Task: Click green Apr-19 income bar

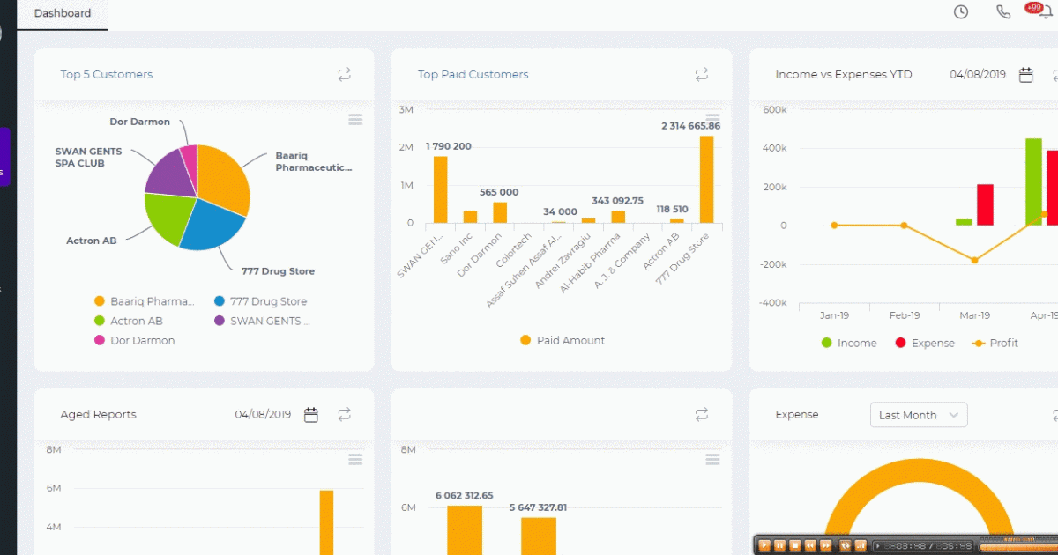Action: pos(1033,181)
